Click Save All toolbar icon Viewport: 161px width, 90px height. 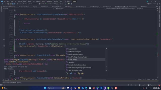[x=15, y=4]
